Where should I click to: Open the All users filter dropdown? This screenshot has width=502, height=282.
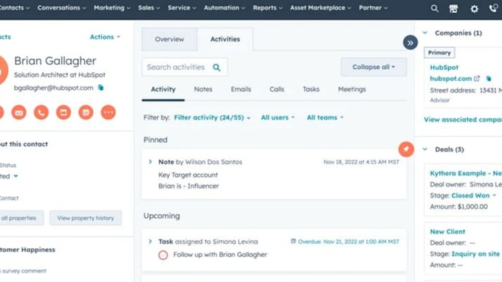tap(278, 118)
